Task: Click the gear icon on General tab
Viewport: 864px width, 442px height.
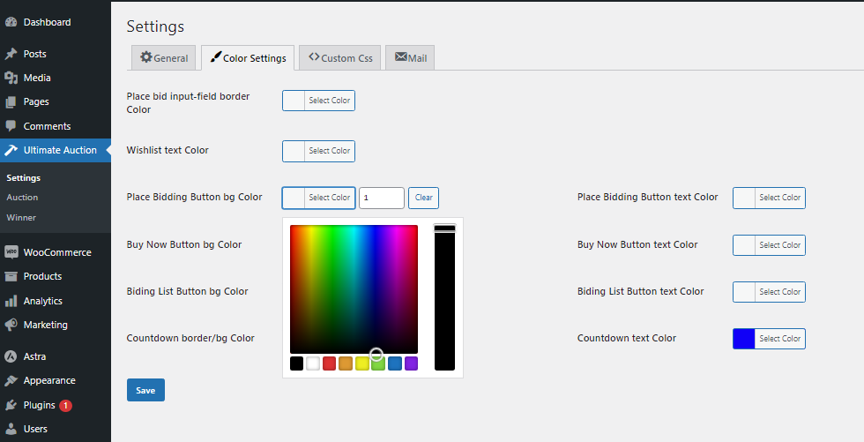Action: [x=146, y=56]
